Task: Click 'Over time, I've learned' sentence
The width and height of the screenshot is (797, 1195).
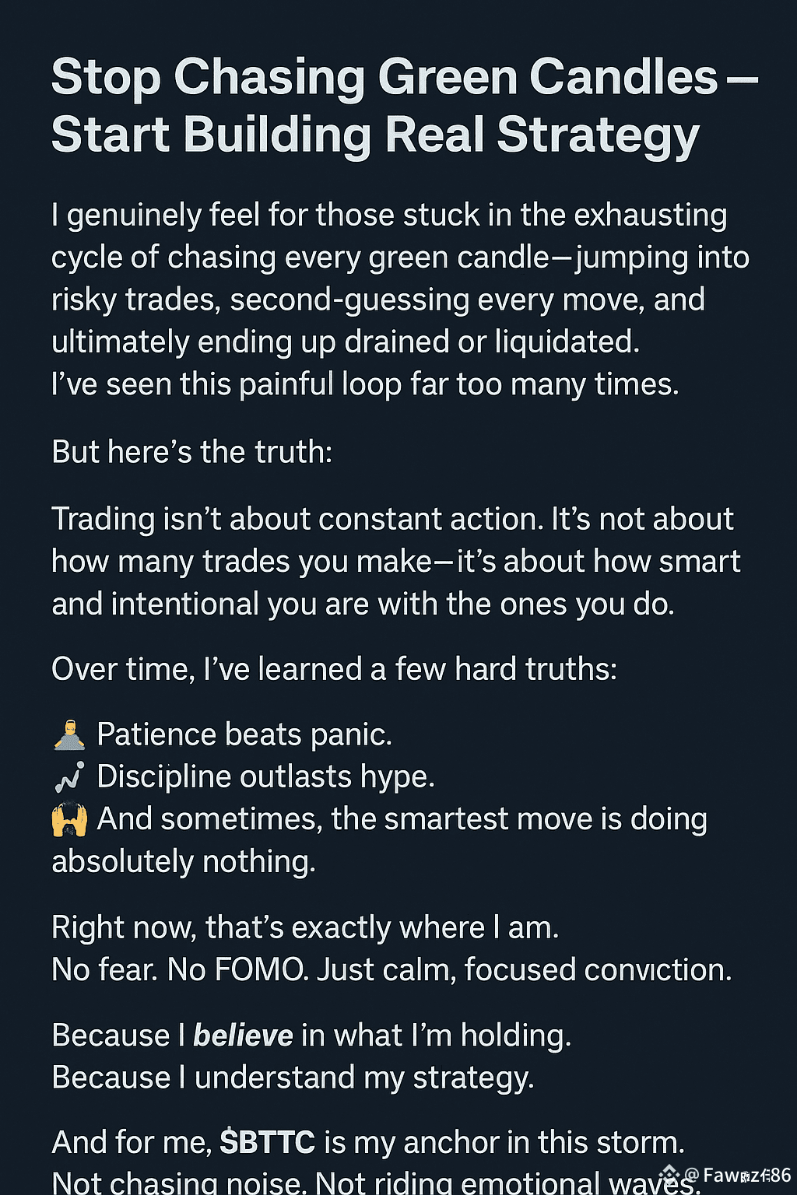Action: click(334, 669)
